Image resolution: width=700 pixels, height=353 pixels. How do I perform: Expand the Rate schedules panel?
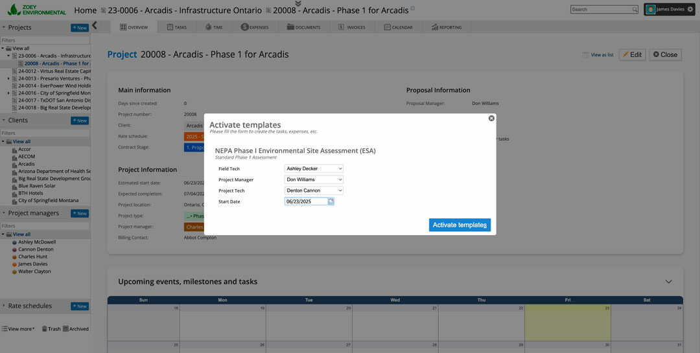[x=4, y=306]
